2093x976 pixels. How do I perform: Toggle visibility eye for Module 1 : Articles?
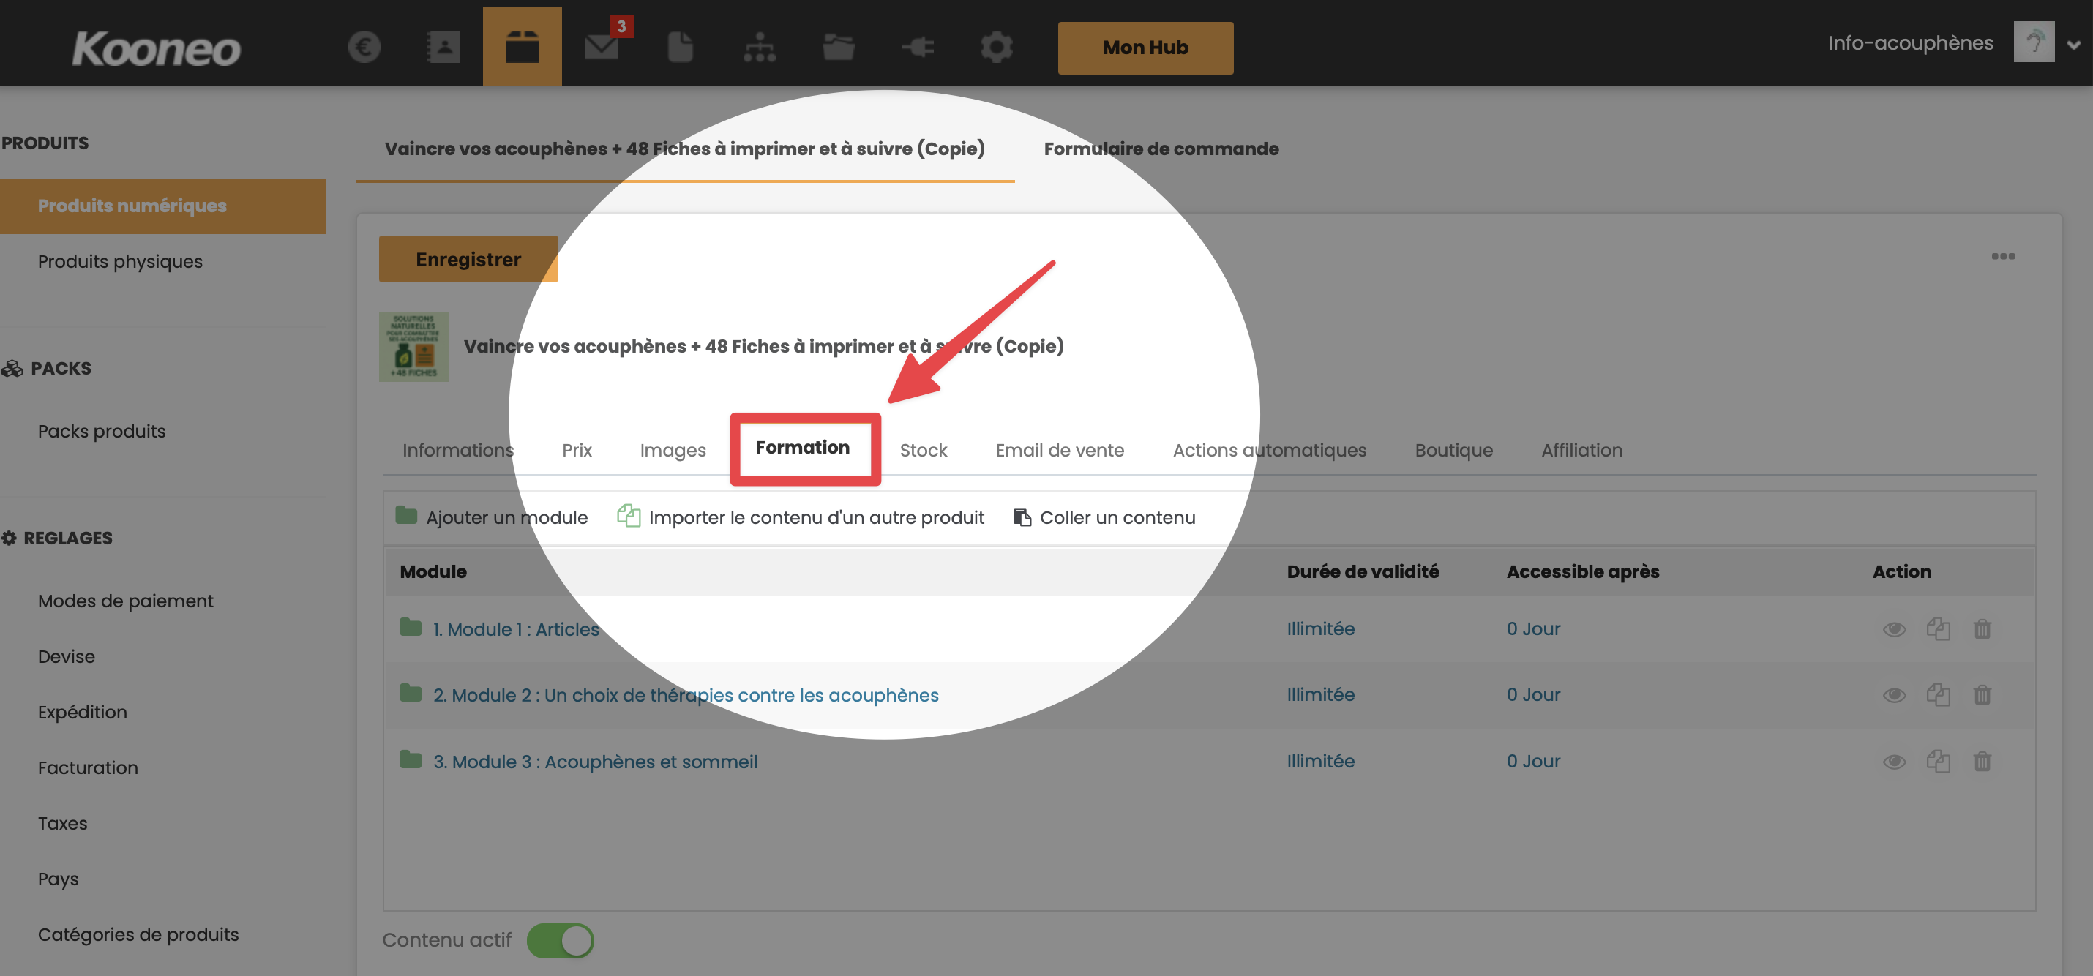click(x=1894, y=629)
